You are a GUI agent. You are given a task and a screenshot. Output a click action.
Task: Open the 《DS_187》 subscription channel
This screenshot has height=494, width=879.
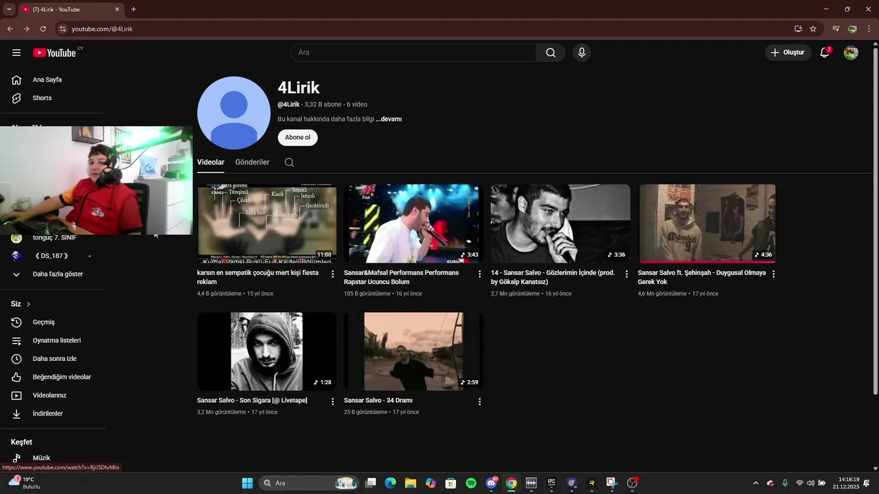point(53,256)
